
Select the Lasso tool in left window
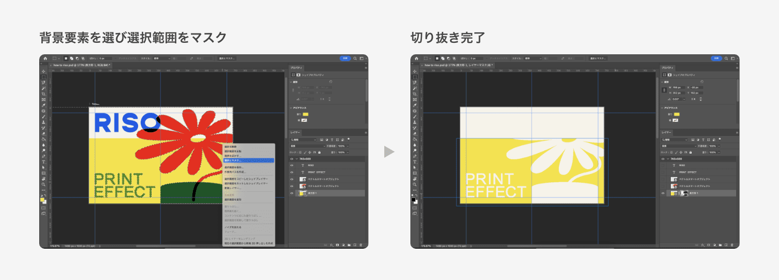[x=43, y=83]
